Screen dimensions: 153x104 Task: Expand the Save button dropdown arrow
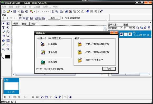click(x=18, y=11)
